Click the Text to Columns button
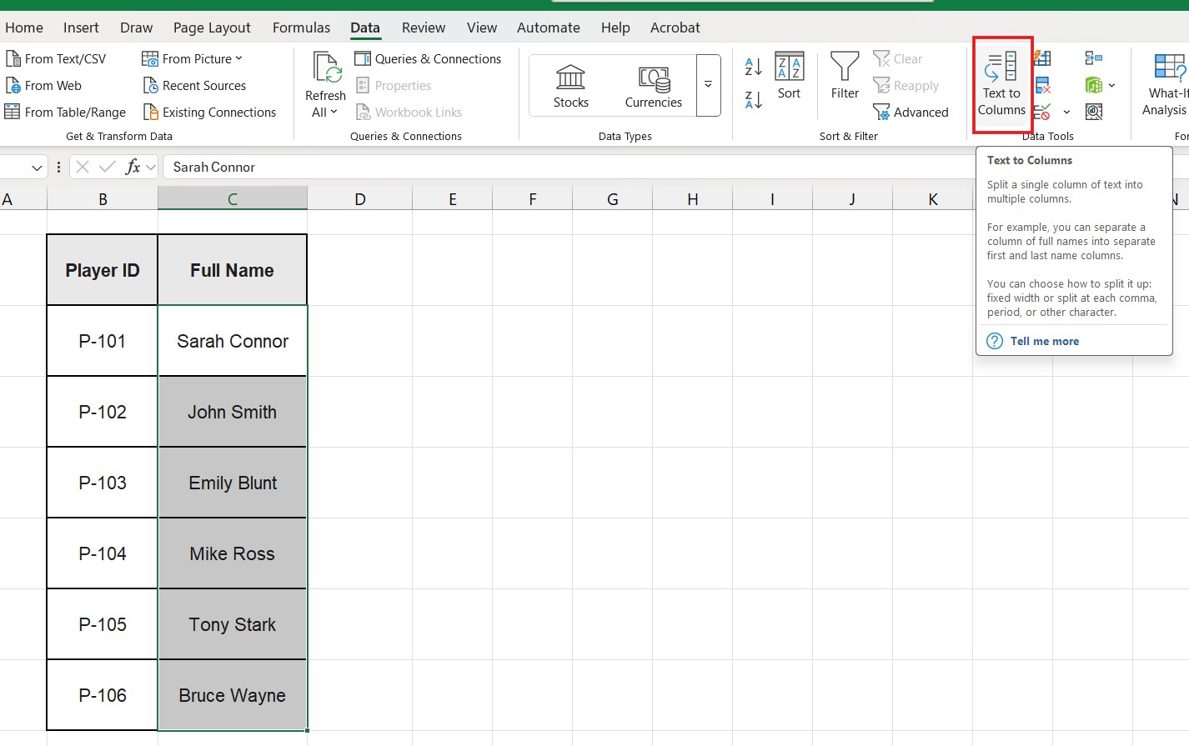The image size is (1189, 746). 1001,84
